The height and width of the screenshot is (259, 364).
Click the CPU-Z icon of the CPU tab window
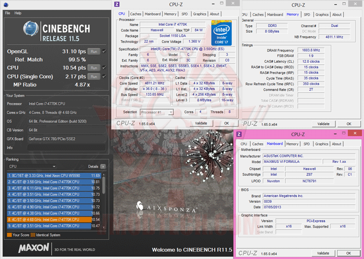117,4
